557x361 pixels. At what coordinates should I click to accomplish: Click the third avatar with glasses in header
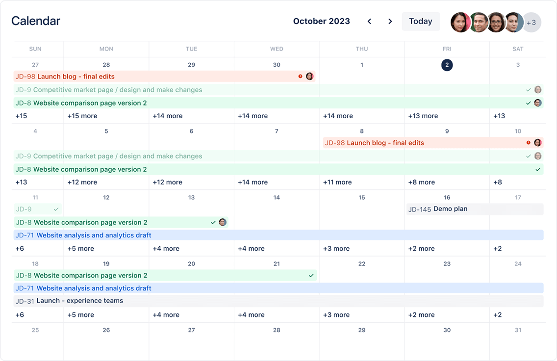(496, 22)
